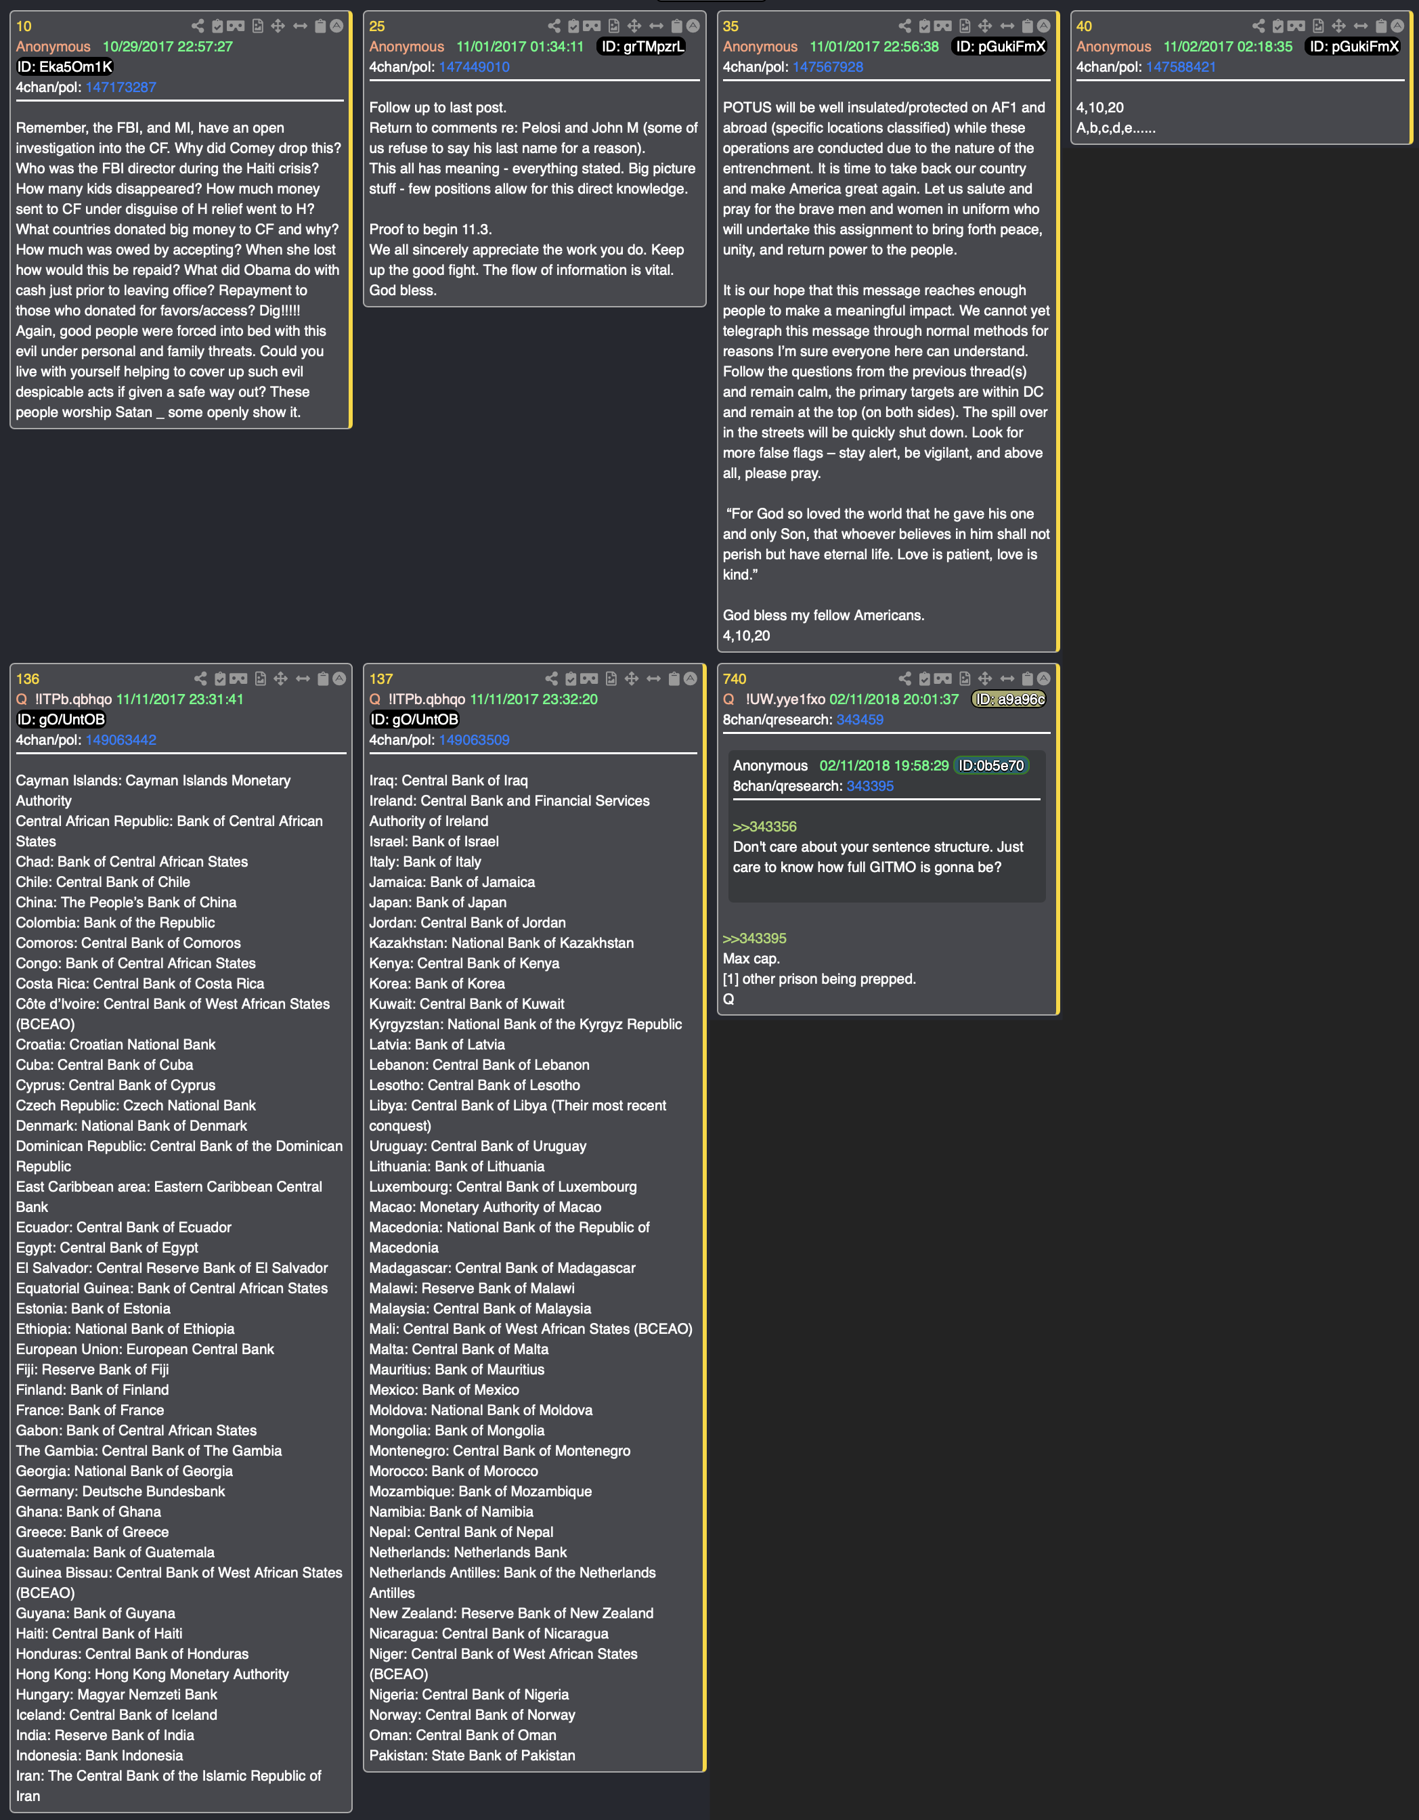Click post number 740 in its header
Image resolution: width=1419 pixels, height=1820 pixels.
pos(735,679)
